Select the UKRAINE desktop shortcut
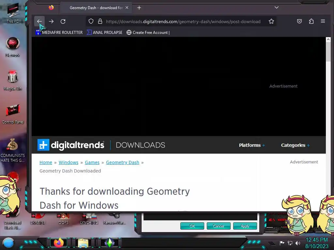The width and height of the screenshot is (334, 250). pyautogui.click(x=38, y=219)
